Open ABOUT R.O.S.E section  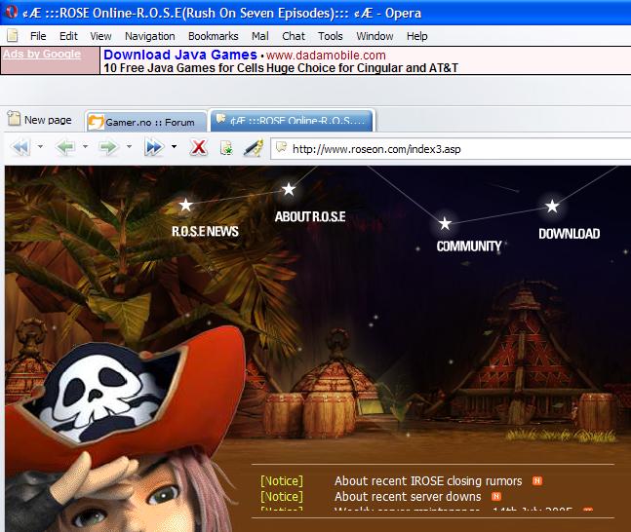[x=310, y=216]
